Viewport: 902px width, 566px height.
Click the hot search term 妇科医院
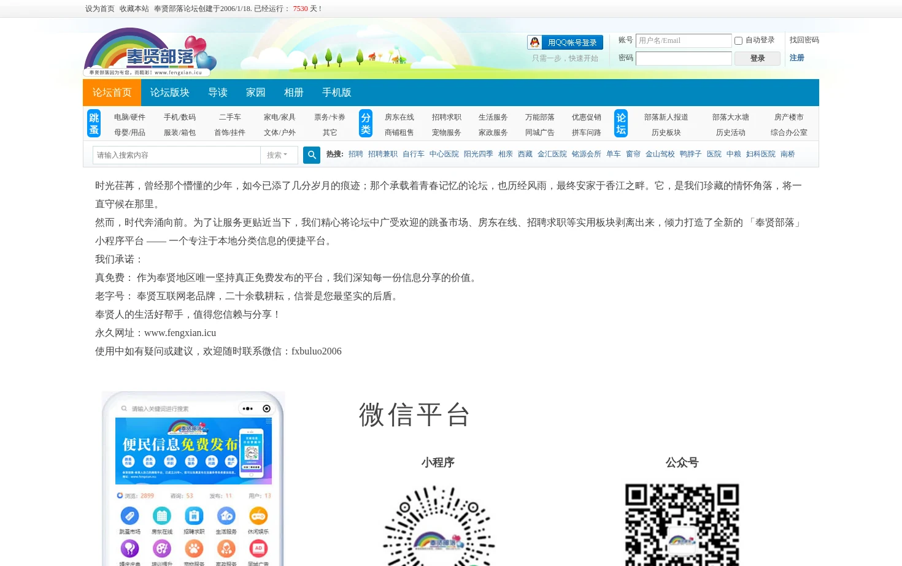click(761, 155)
